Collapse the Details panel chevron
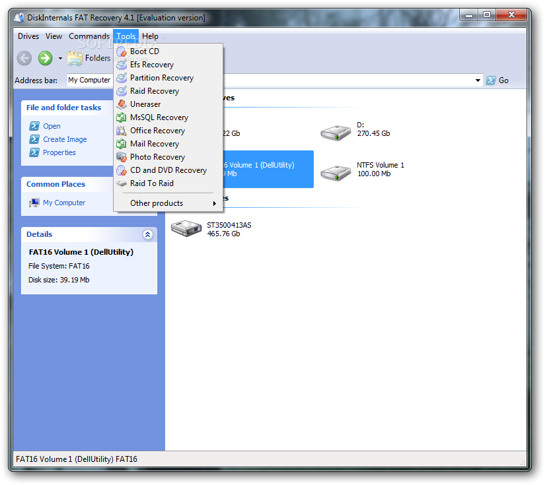 (x=147, y=235)
